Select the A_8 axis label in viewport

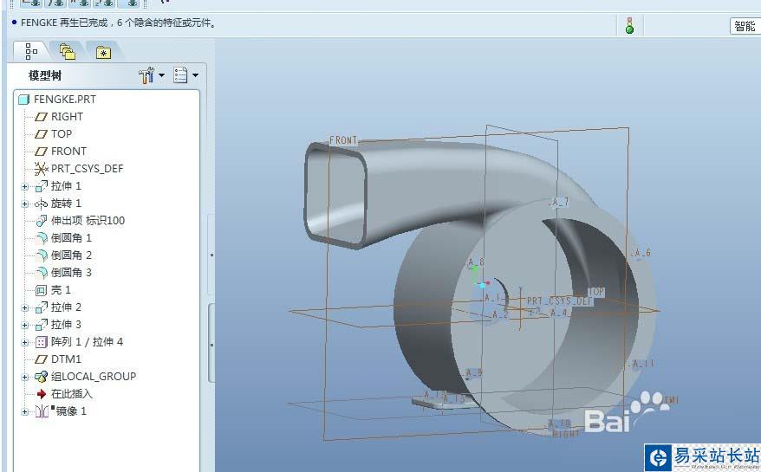point(476,262)
